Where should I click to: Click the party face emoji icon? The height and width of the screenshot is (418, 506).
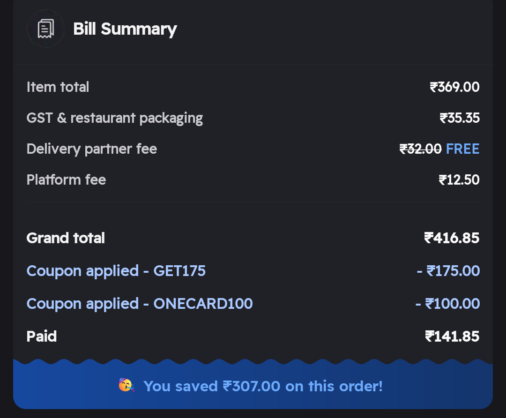click(126, 386)
